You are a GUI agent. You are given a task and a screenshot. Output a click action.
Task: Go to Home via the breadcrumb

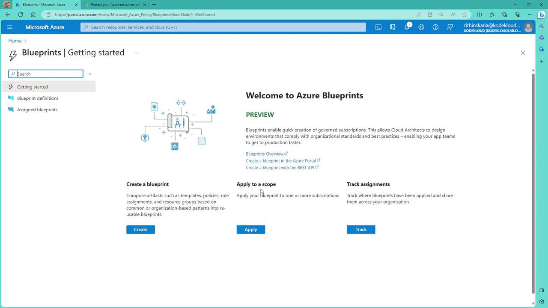pyautogui.click(x=15, y=41)
